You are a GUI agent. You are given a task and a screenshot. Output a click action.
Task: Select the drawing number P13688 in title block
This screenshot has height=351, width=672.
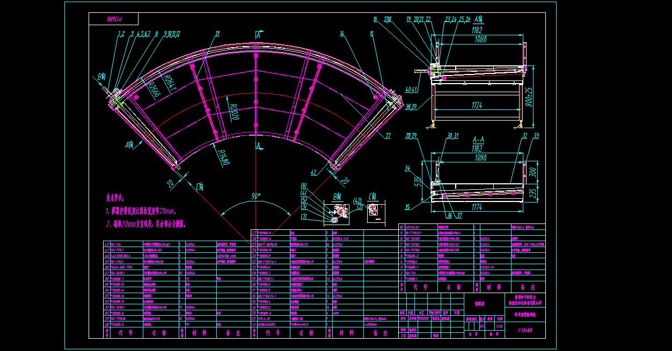tap(525, 331)
